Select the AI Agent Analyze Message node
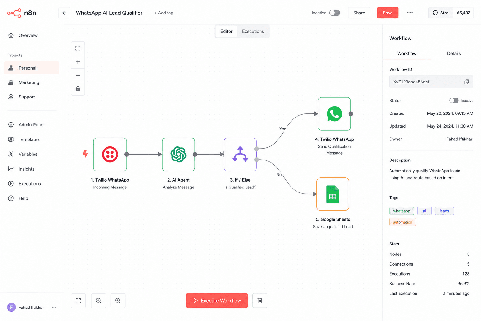This screenshot has height=321, width=481. pos(178,155)
